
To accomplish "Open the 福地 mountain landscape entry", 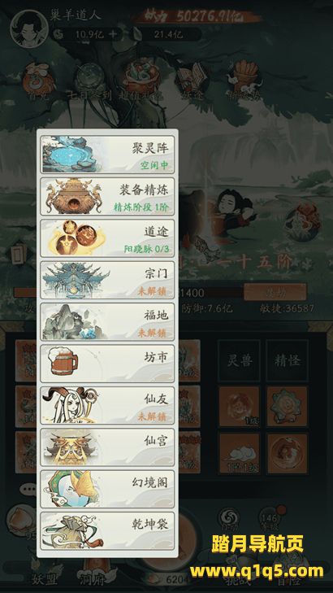I will tap(107, 322).
